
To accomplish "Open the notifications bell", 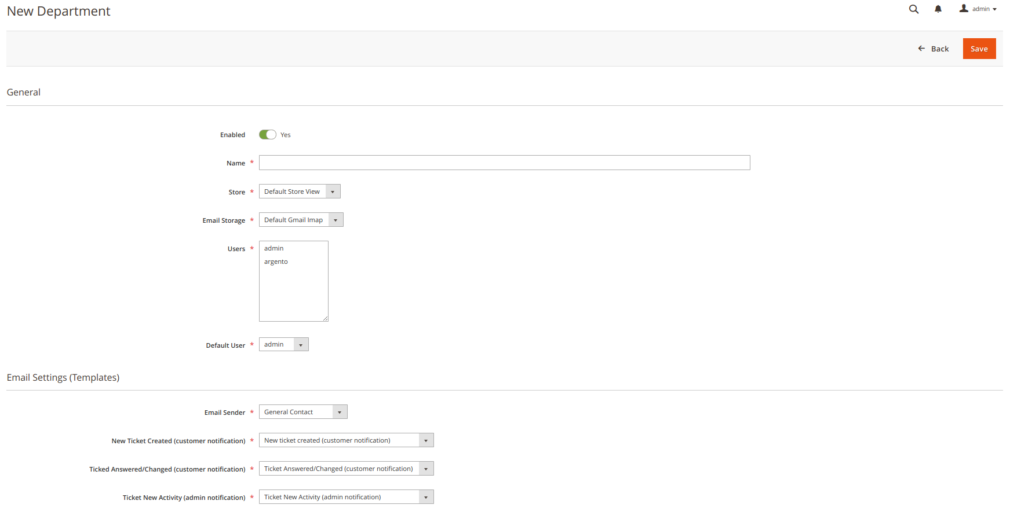I will tap(938, 9).
